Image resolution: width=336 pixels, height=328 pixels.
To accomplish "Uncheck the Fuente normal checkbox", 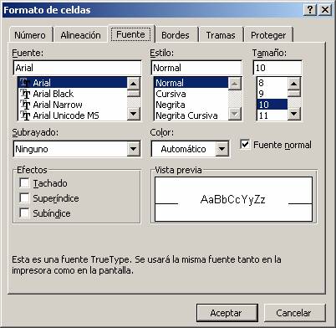I will 245,145.
